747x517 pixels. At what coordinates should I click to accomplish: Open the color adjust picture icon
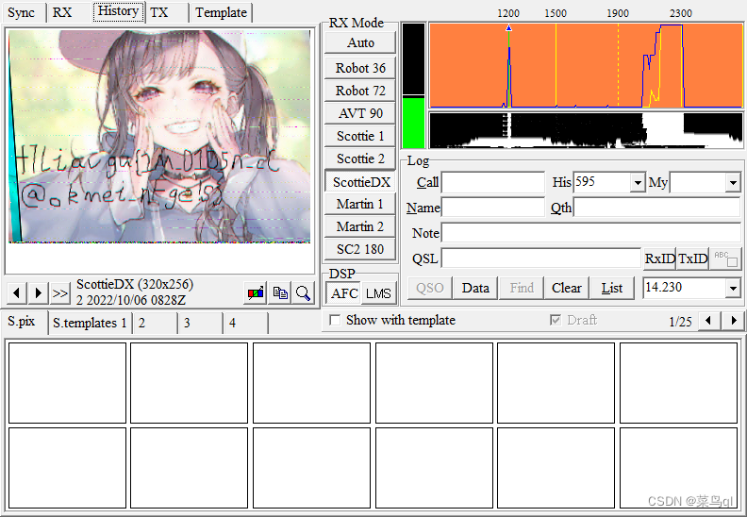tap(256, 292)
